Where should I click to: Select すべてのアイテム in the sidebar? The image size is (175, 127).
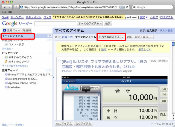[x=13, y=36]
